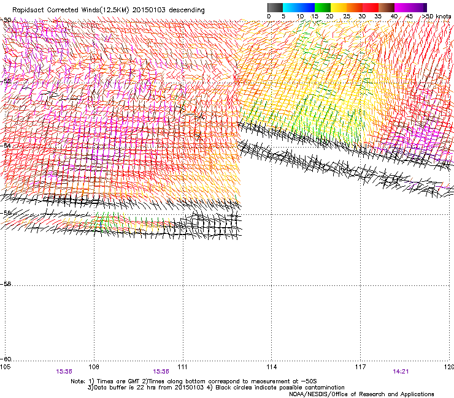This screenshot has width=454, height=398.
Task: Click the "-54" latitude axis label
Action: tap(6, 145)
